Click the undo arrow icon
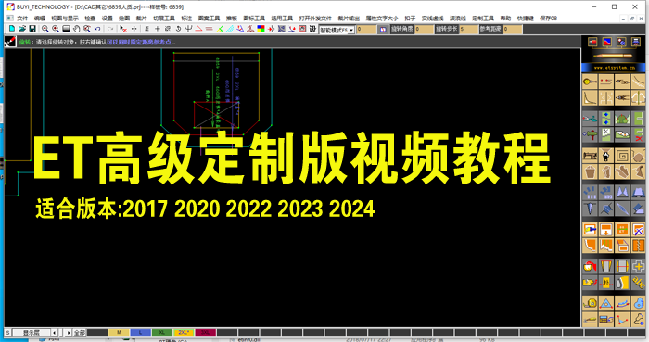 (97, 29)
